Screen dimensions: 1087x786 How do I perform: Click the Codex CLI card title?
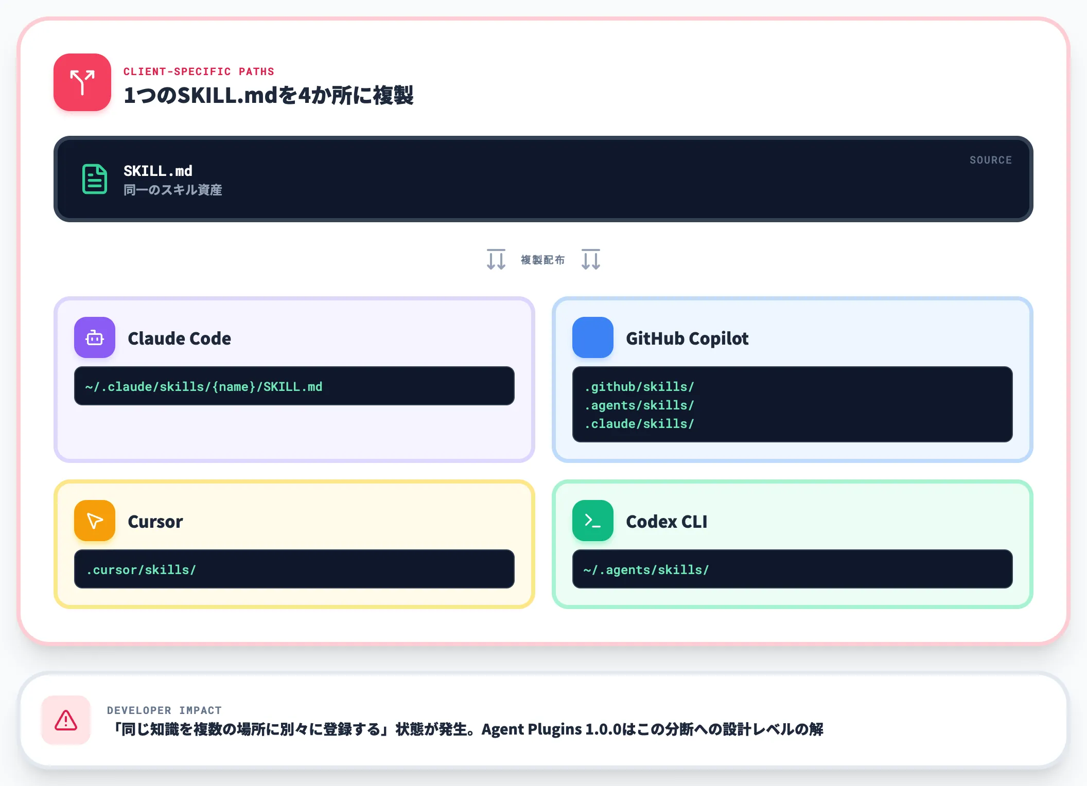tap(667, 522)
